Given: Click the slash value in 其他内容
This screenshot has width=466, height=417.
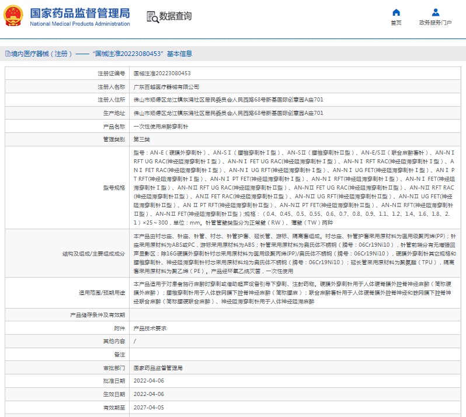Looking at the screenshot, I should coord(135,341).
